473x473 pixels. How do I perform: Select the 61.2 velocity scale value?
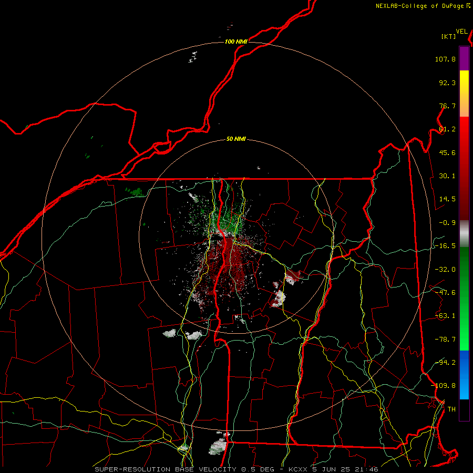[x=447, y=129]
